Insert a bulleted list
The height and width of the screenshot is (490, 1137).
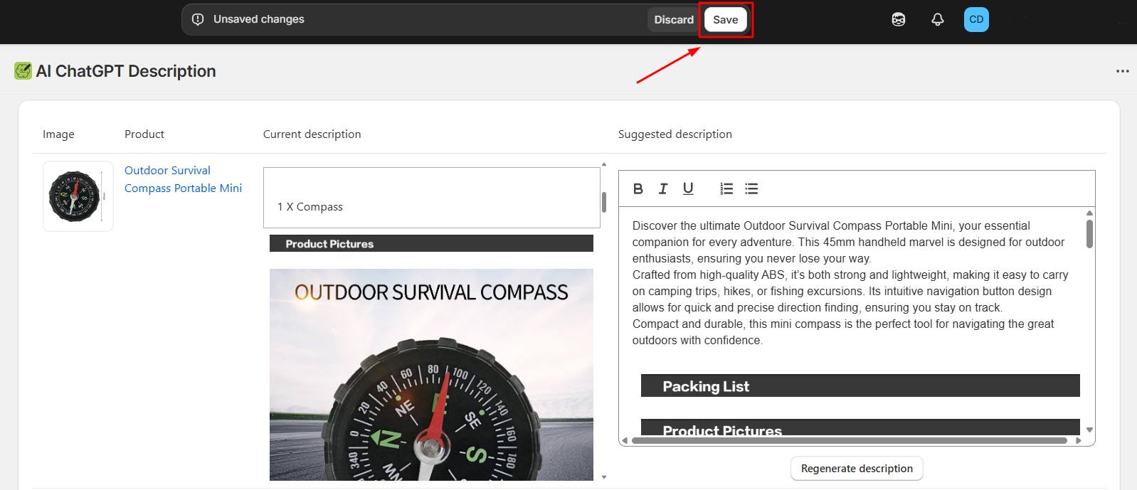click(751, 188)
